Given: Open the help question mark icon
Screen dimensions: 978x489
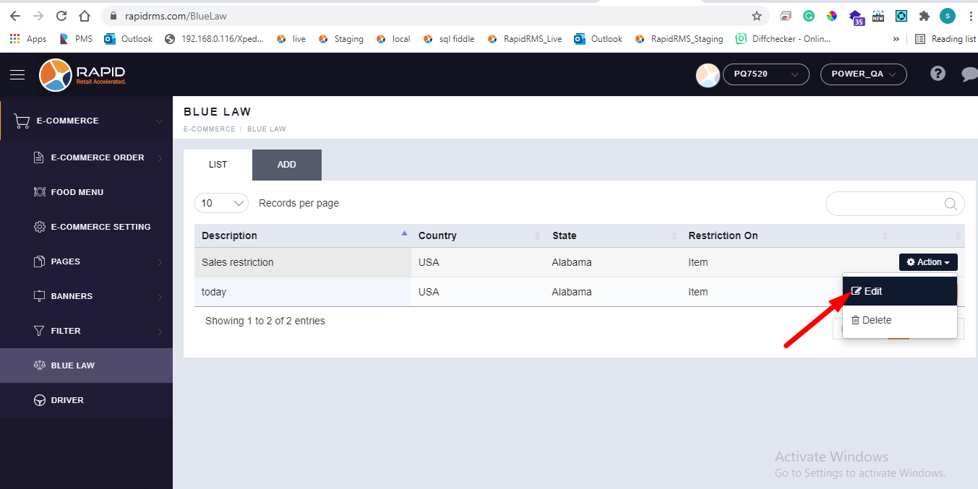Looking at the screenshot, I should pyautogui.click(x=938, y=74).
